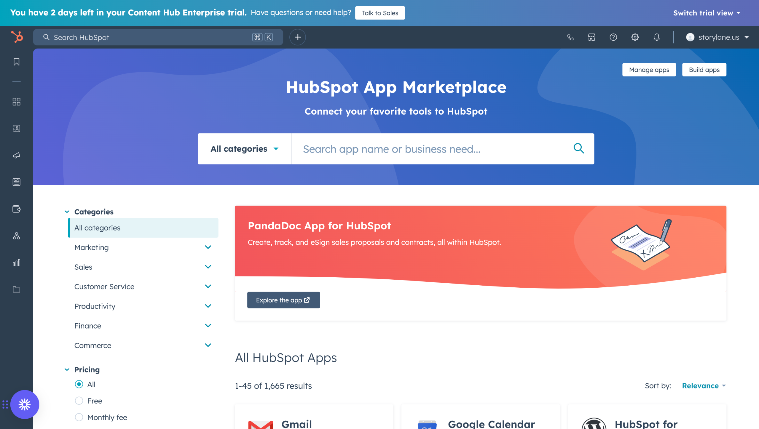This screenshot has height=429, width=759.
Task: Open the Automation workflows icon in the sidebar
Action: point(17,236)
